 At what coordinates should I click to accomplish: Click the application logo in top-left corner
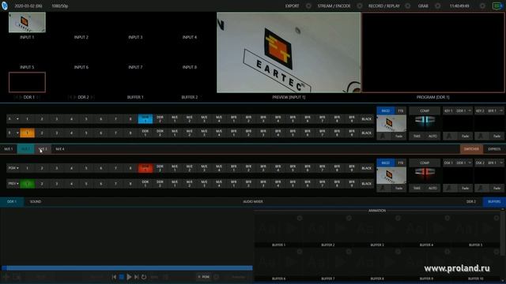5,6
